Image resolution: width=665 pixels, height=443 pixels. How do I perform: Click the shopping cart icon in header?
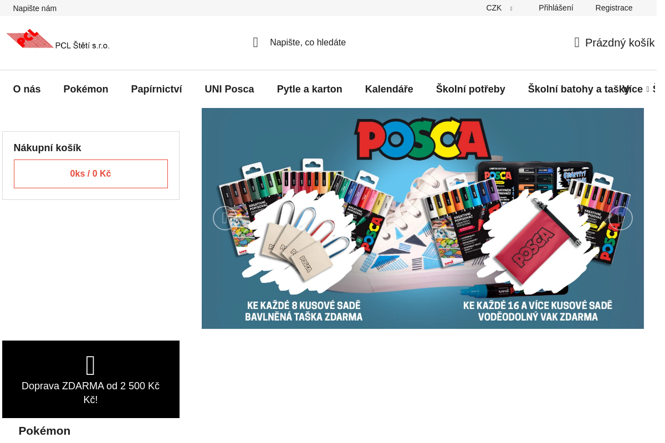pos(577,43)
